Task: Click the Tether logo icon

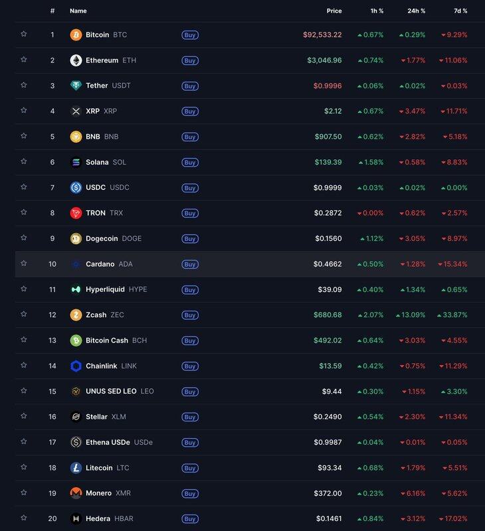Action: tap(76, 86)
